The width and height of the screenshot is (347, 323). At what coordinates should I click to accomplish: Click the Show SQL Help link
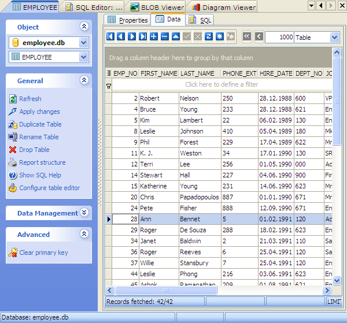40,175
